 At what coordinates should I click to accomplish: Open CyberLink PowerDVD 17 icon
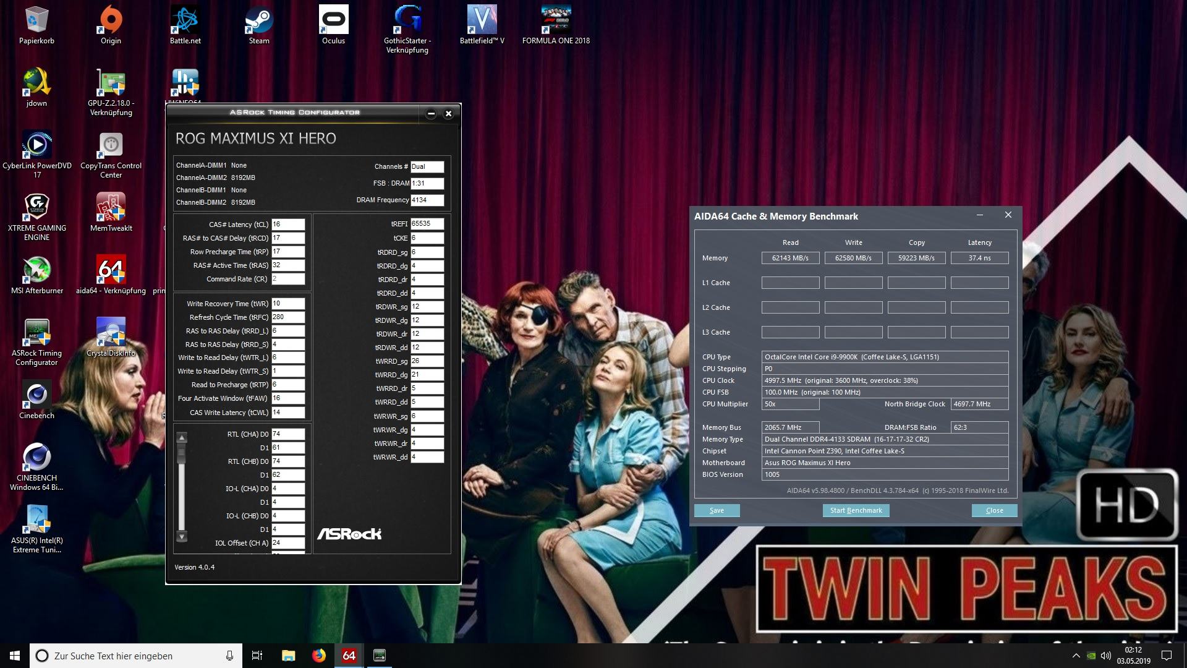36,155
